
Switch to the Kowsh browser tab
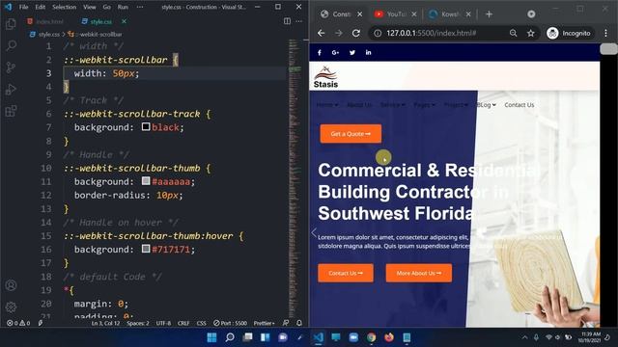445,14
